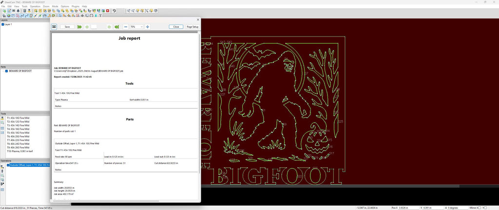Select Outside Offset operation row

tap(30, 165)
